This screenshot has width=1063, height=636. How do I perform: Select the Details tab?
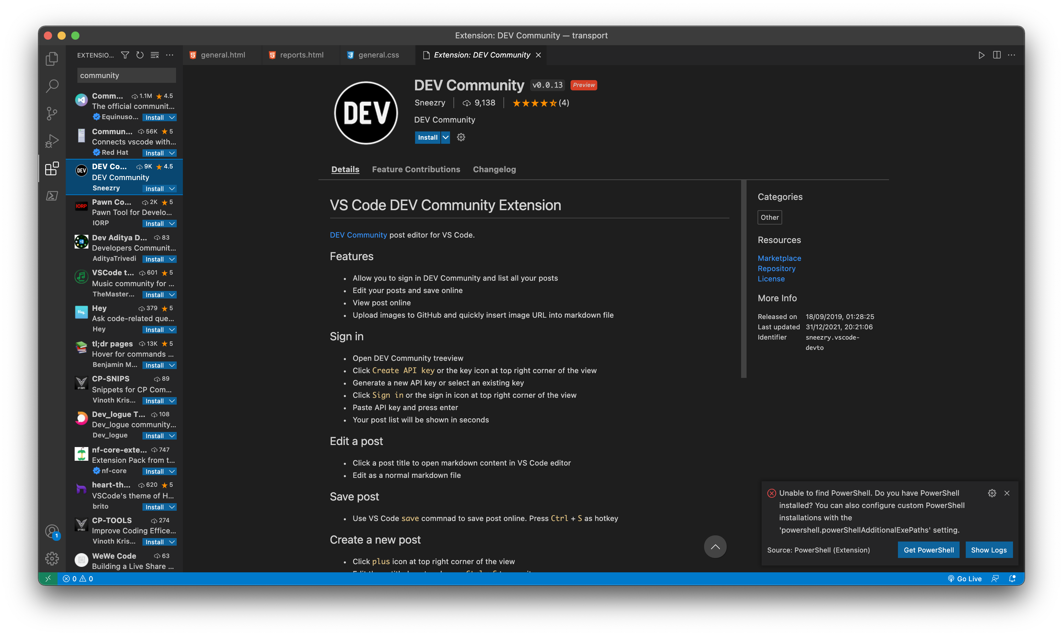[345, 169]
